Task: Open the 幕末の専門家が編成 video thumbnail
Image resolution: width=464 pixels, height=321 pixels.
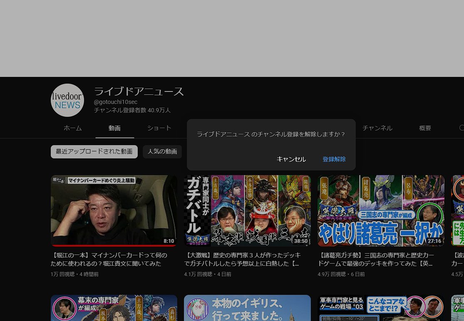Action: (114, 308)
